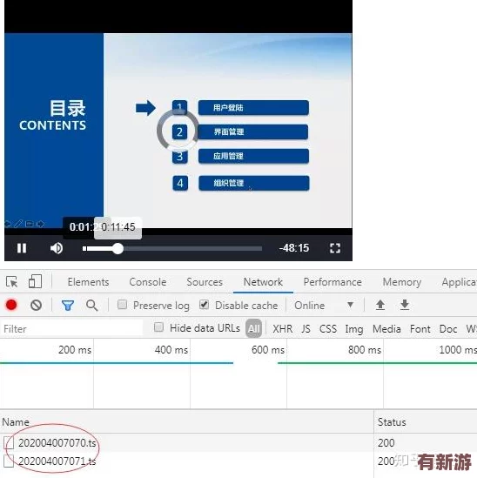Select the All filter type
Screen dimensions: 477x478
pyautogui.click(x=254, y=328)
